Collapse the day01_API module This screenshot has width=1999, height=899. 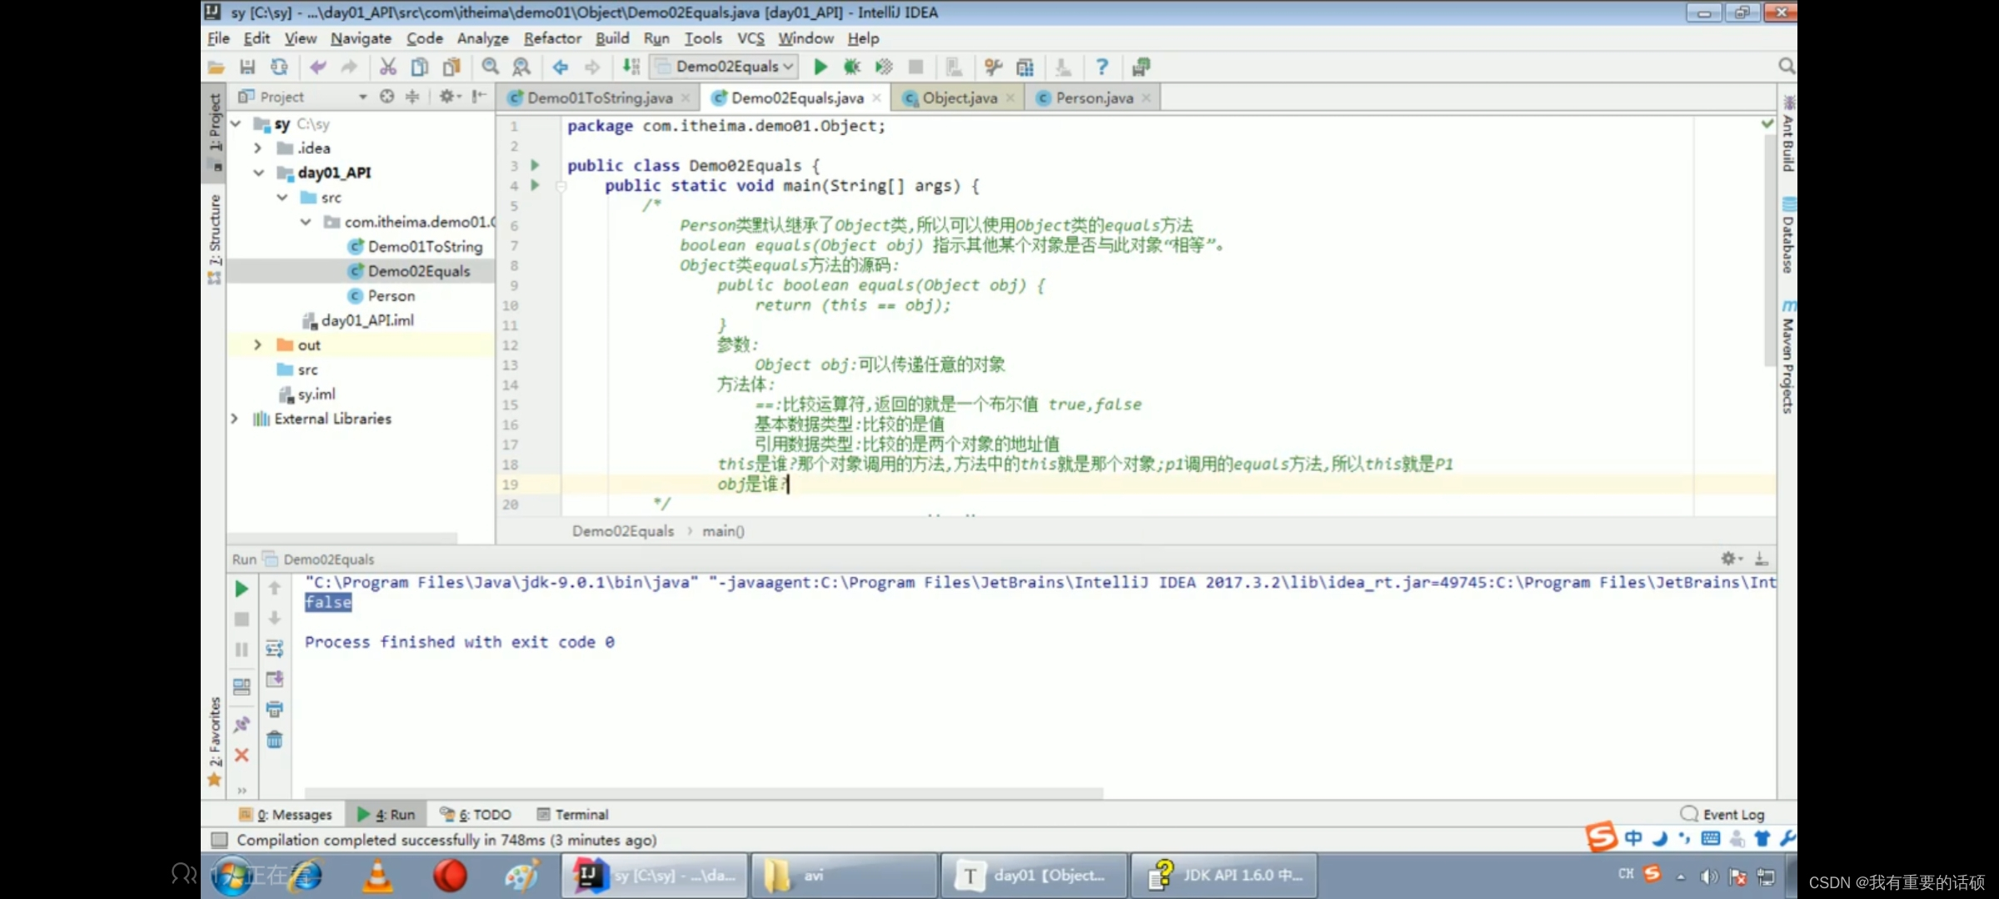[x=258, y=172]
